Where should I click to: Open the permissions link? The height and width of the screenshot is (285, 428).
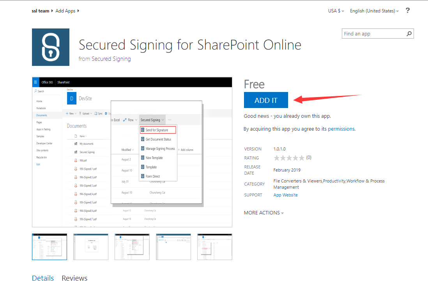point(341,129)
